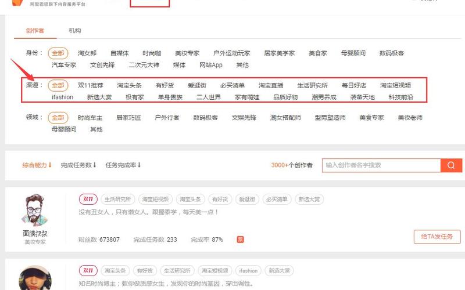465x290 pixels.
Task: Pick 媒体 identity filter
Action: tap(179, 65)
